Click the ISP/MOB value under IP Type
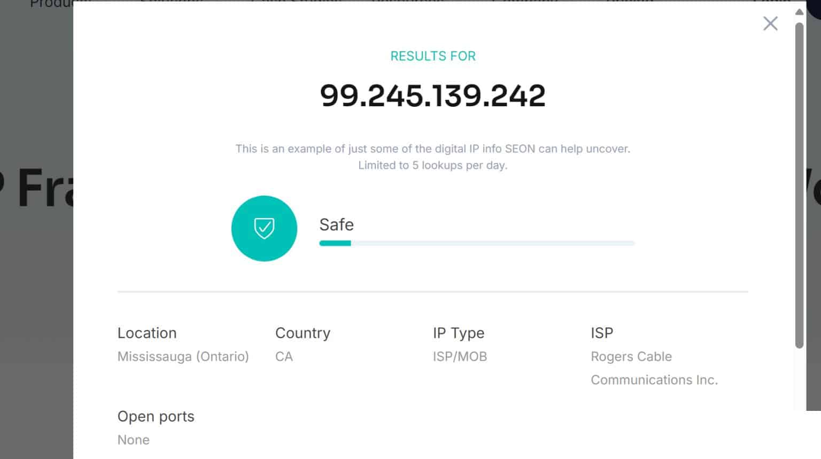Image resolution: width=821 pixels, height=459 pixels. coord(460,356)
